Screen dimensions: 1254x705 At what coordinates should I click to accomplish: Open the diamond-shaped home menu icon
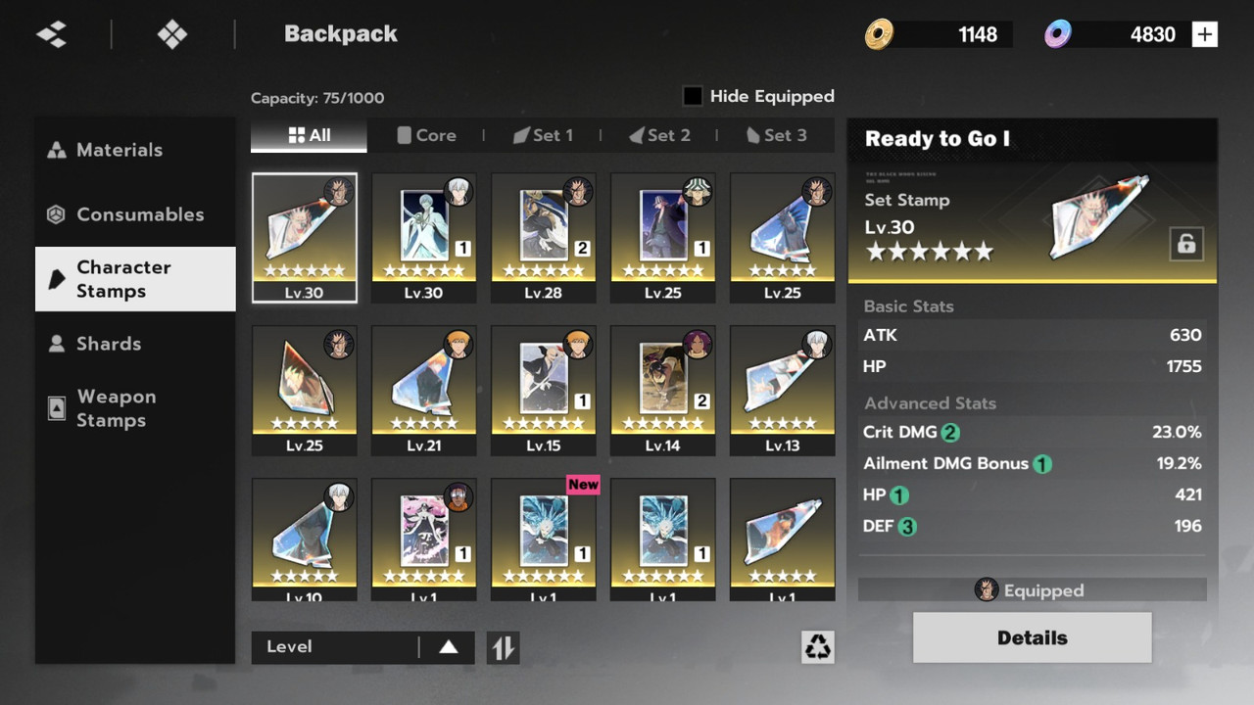[172, 34]
